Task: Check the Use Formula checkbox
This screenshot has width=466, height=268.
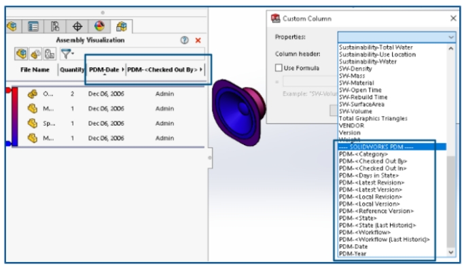Action: (x=279, y=68)
